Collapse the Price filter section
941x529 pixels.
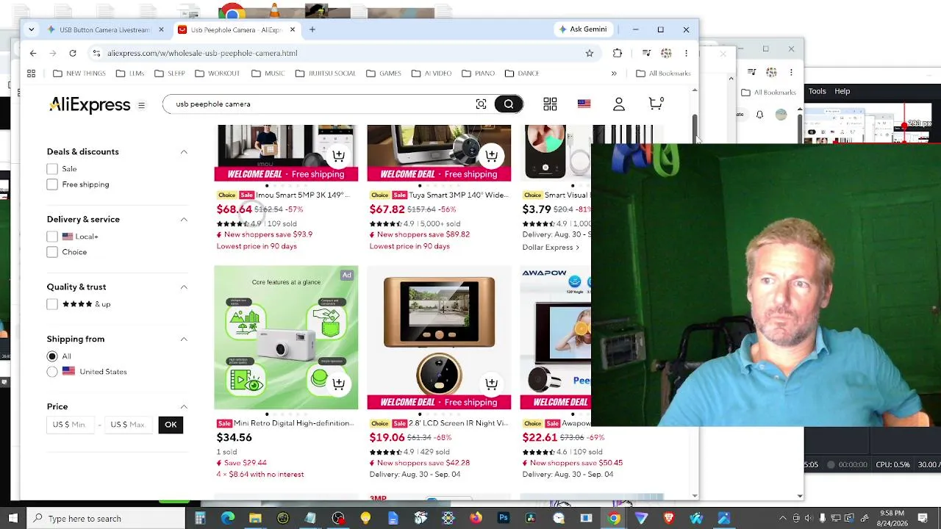[x=184, y=407]
